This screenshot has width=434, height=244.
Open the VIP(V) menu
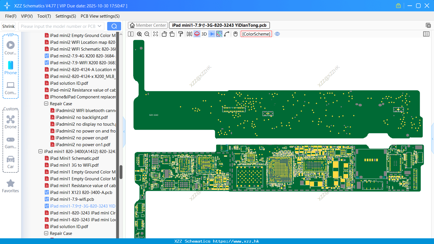(x=27, y=16)
